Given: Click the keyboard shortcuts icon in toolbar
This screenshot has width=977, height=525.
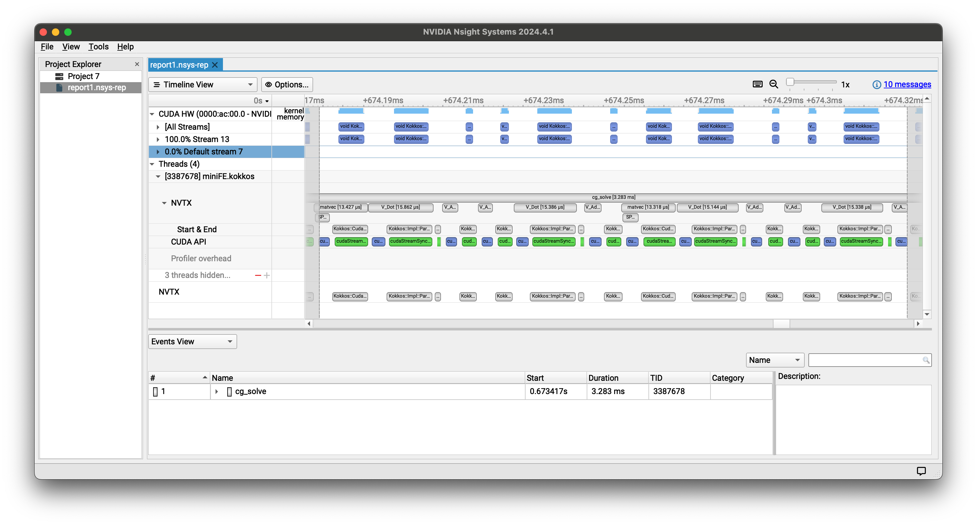Looking at the screenshot, I should 757,84.
